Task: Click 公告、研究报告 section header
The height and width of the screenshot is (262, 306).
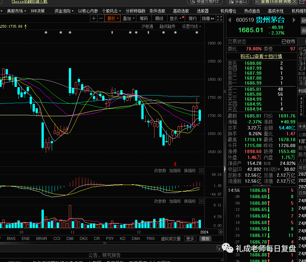Action: (104, 255)
